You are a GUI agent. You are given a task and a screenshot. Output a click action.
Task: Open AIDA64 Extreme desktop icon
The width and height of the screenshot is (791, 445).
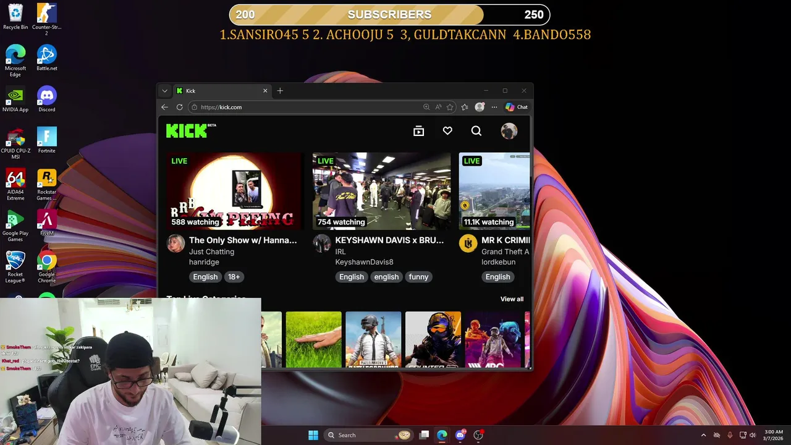(15, 184)
